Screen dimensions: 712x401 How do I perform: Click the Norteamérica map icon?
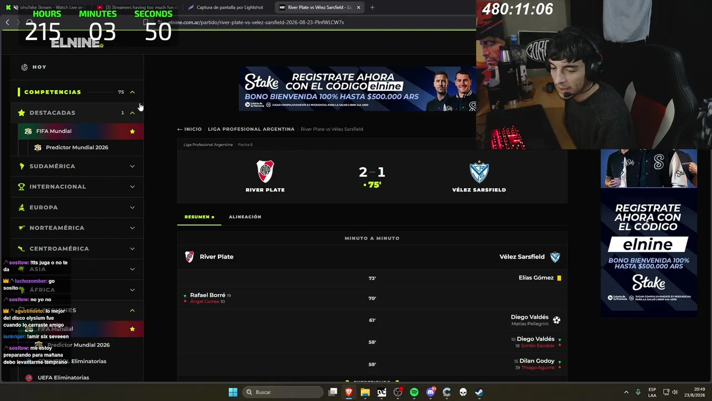[21, 228]
